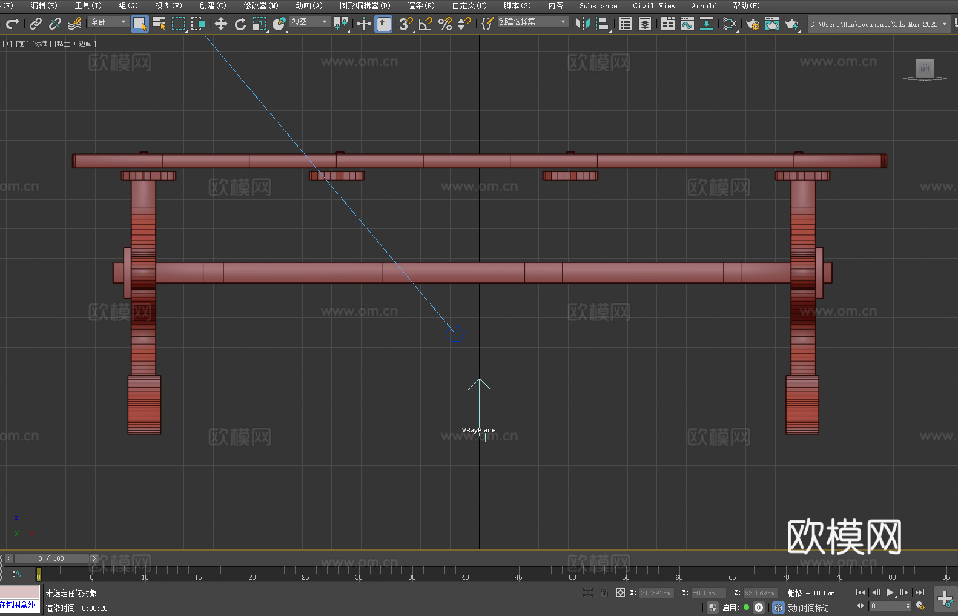The image size is (958, 616).
Task: Open the 渲染(R) menu
Action: [421, 5]
